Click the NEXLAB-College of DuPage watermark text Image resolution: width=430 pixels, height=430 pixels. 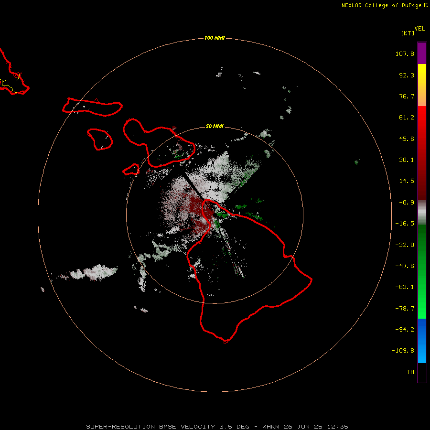pyautogui.click(x=385, y=5)
